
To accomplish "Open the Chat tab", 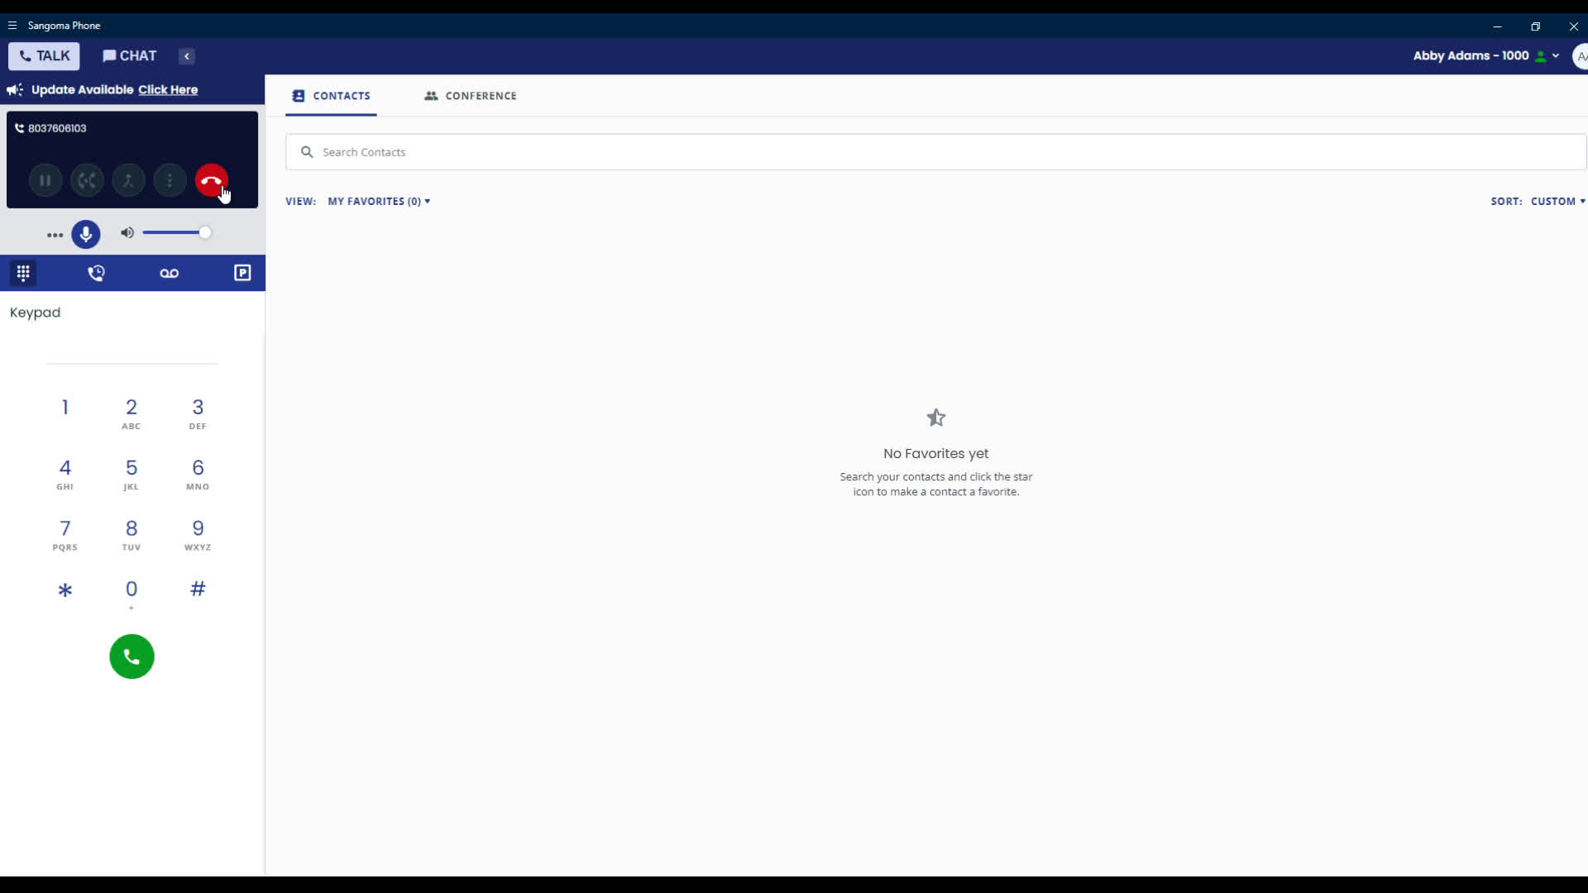I will (x=129, y=55).
